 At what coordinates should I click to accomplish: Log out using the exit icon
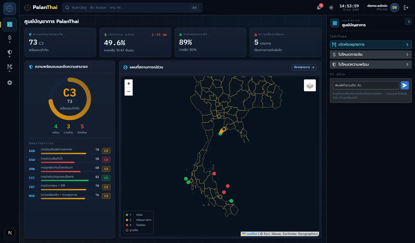point(406,8)
